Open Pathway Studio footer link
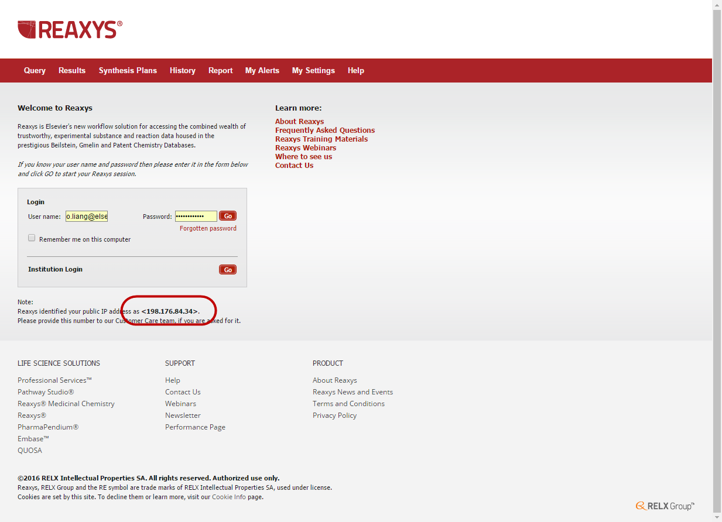This screenshot has width=722, height=522. 46,392
